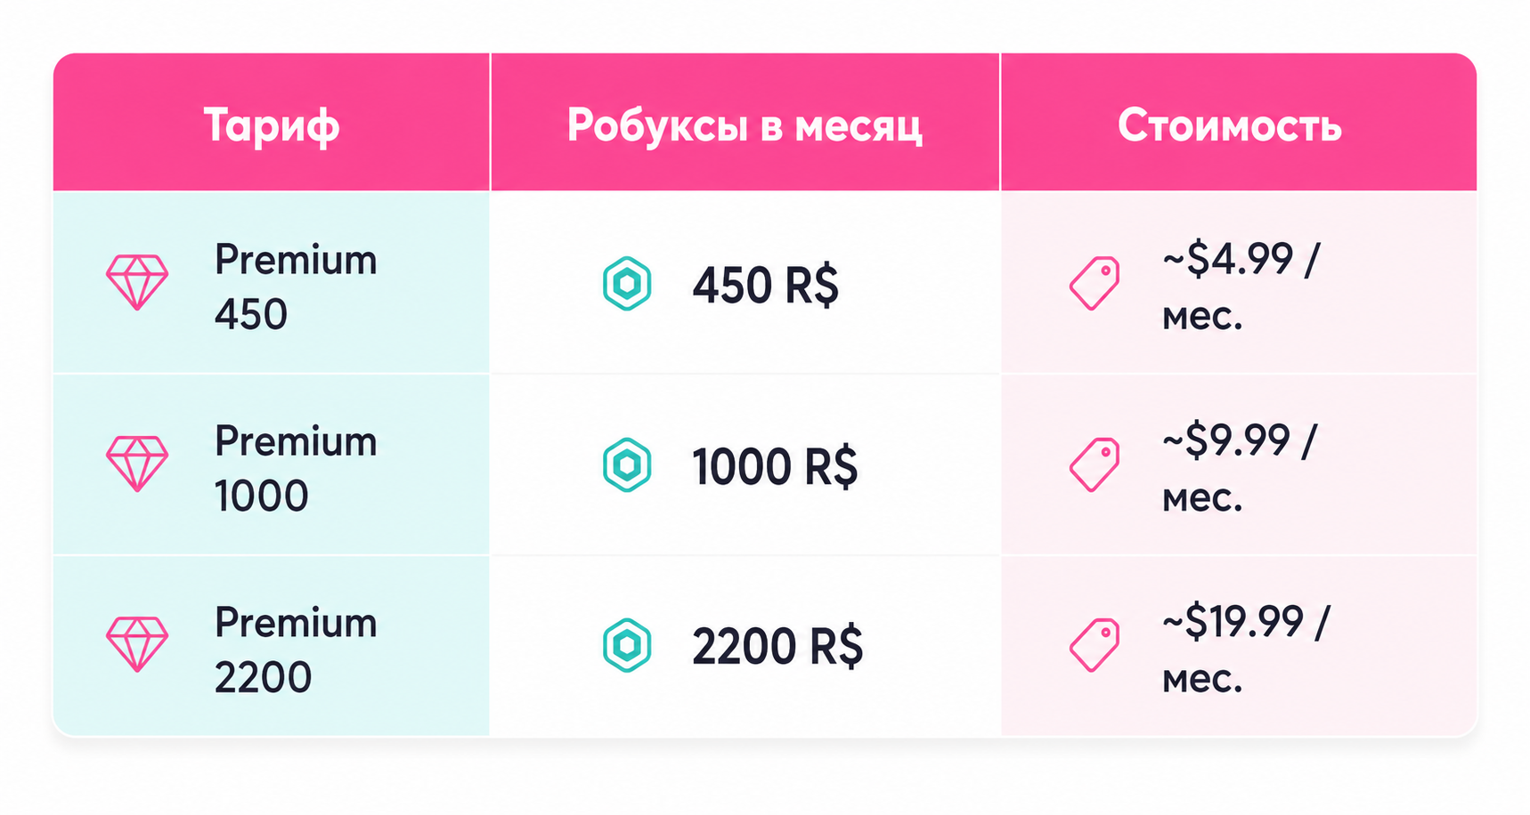Image resolution: width=1530 pixels, height=815 pixels.
Task: Click the 450 R$ amount text
Action: [766, 286]
